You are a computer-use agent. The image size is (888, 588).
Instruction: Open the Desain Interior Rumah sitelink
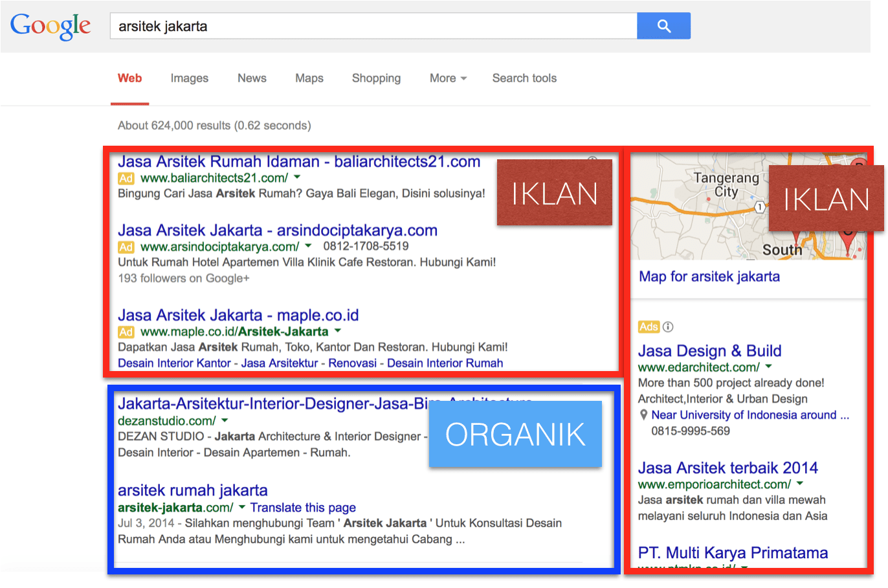click(445, 363)
